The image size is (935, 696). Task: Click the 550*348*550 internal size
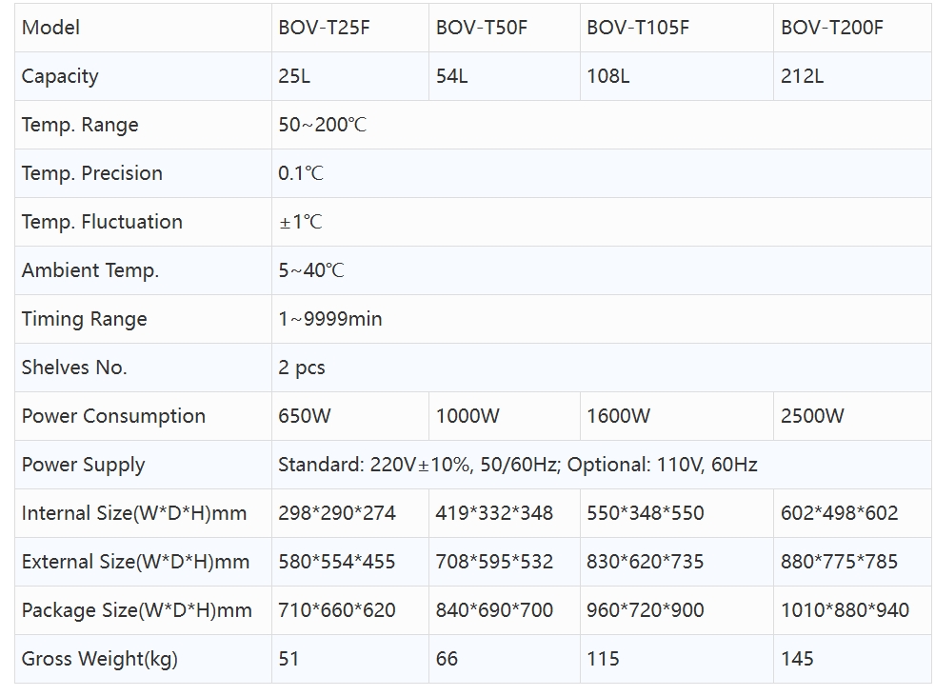[646, 513]
